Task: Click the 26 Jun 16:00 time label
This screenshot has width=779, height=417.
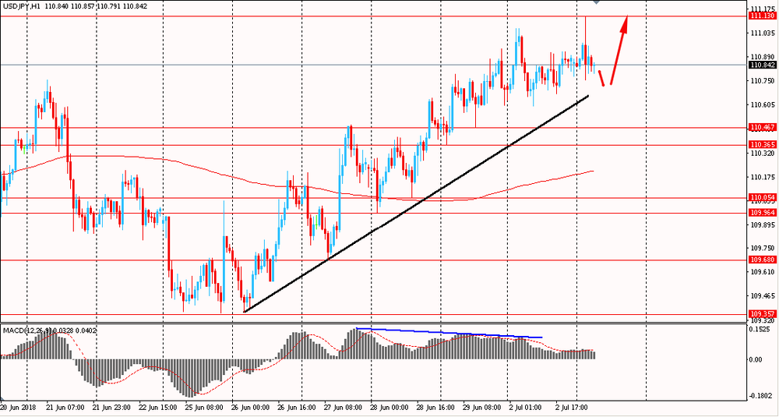Action: click(x=297, y=407)
